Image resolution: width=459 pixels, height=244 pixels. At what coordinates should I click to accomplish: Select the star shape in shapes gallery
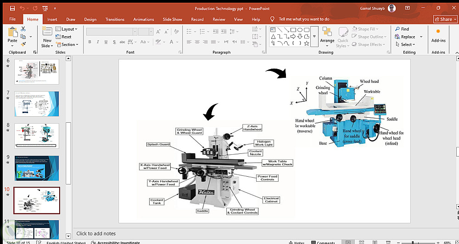307,43
